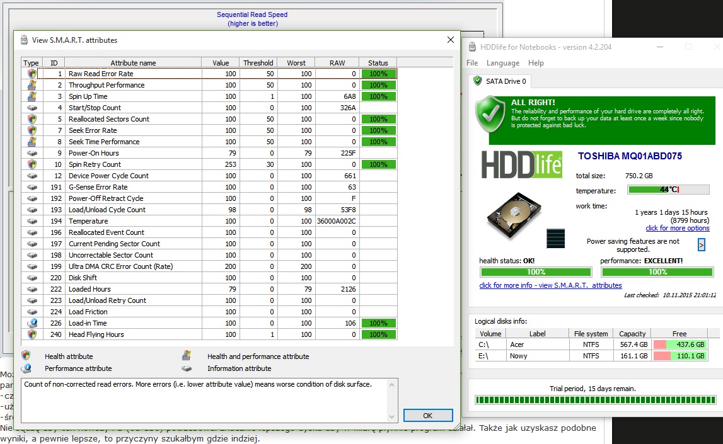
Task: Click the shield icon for Raw Read Error Rate
Action: click(x=31, y=74)
